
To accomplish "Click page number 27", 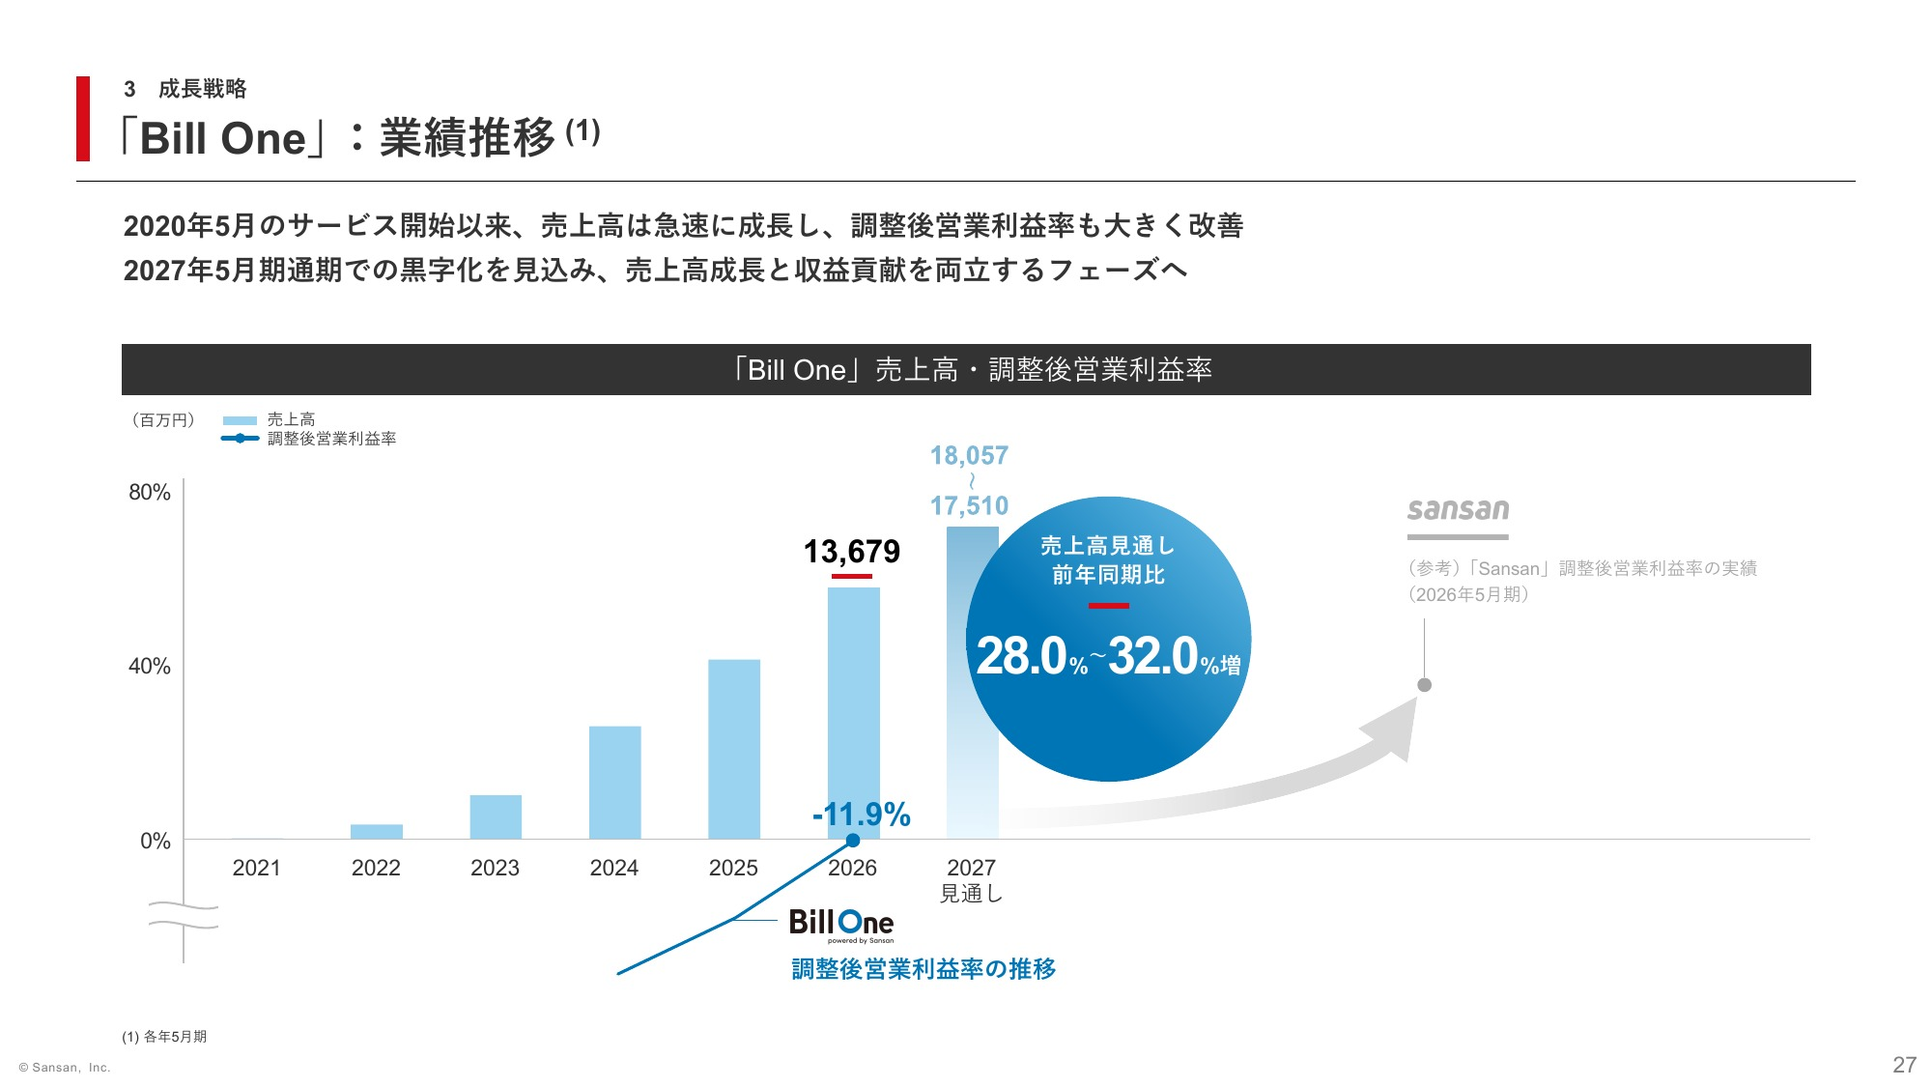I will [x=1904, y=1065].
